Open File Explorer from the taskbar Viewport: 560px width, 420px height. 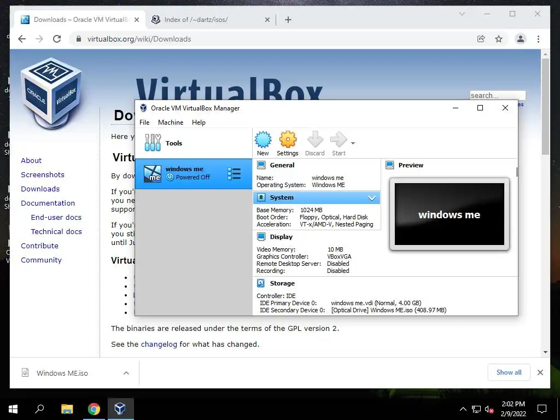pos(67,409)
